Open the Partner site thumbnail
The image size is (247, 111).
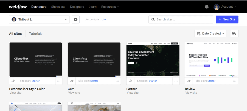click(x=153, y=59)
